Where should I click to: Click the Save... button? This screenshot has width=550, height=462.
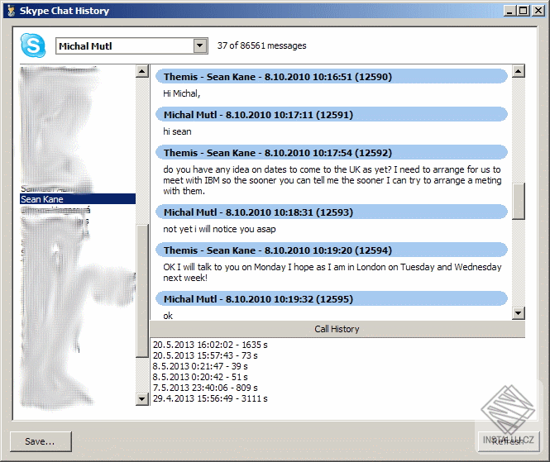41,441
